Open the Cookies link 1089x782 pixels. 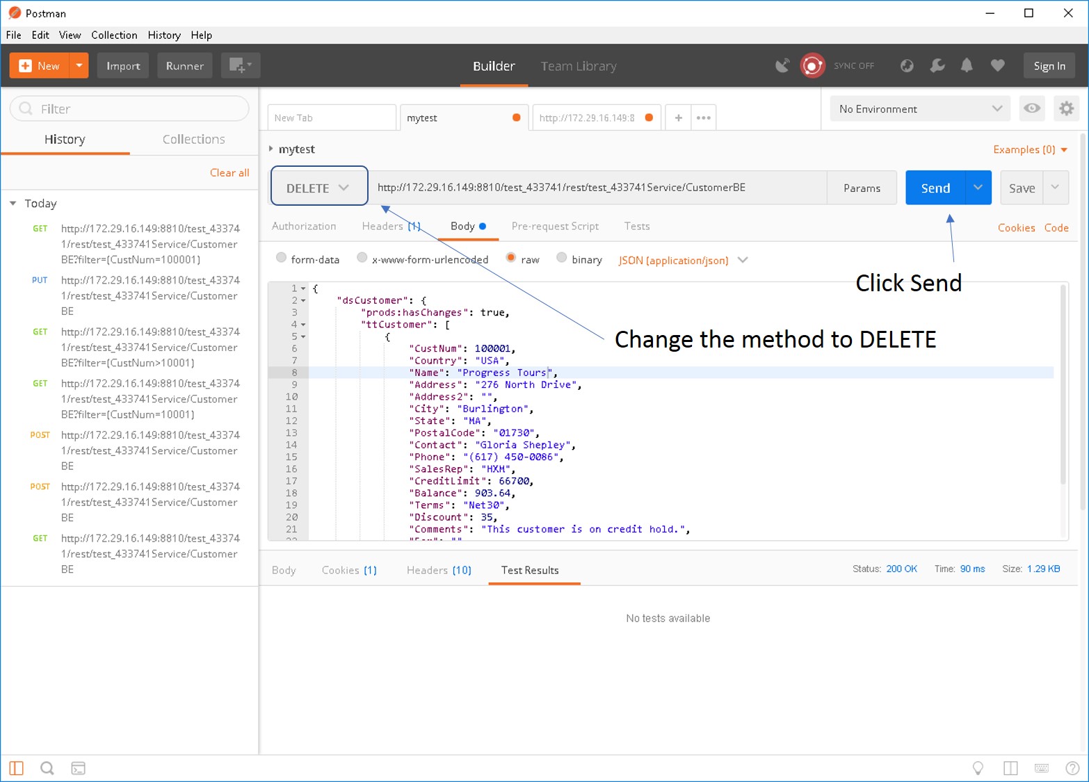(x=1016, y=227)
